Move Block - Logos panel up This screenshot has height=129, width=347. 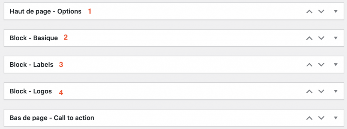click(309, 91)
